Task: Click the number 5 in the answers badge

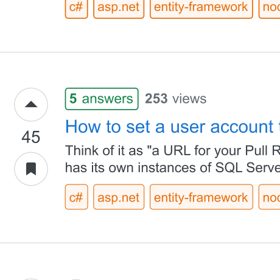Action: [x=73, y=99]
